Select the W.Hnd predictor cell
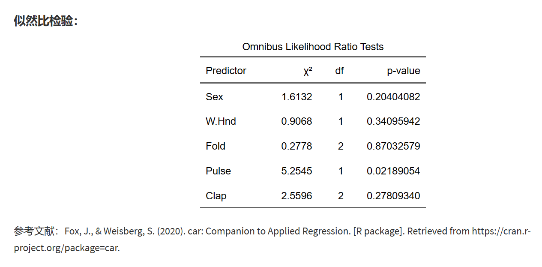The width and height of the screenshot is (542, 267). pyautogui.click(x=221, y=121)
